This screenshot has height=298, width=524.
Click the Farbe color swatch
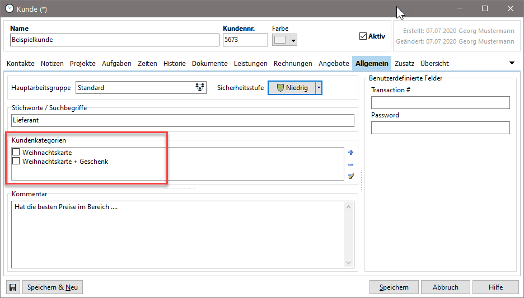click(280, 40)
